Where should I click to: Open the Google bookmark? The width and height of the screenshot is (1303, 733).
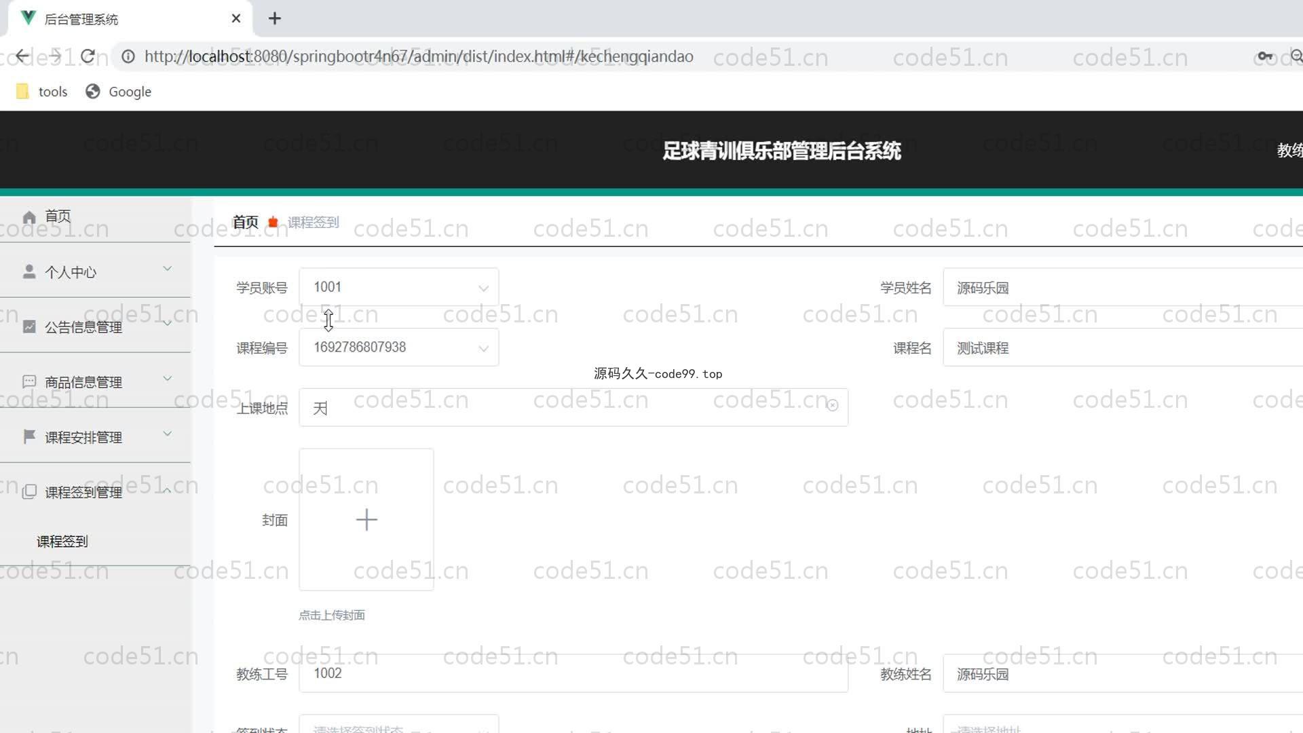click(118, 92)
